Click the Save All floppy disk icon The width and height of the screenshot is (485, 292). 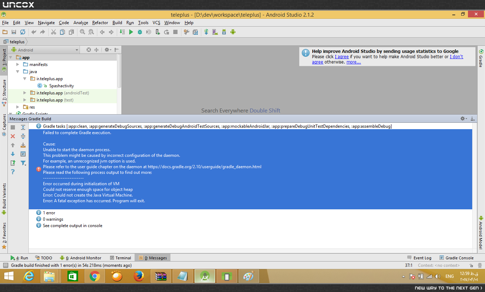tap(14, 32)
